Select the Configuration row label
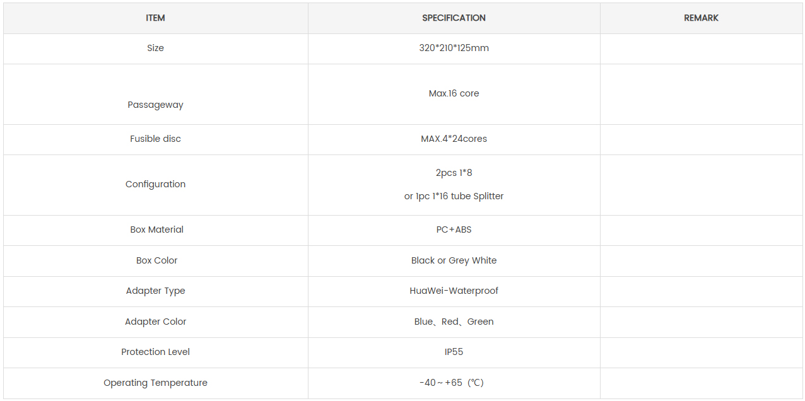 tap(155, 184)
